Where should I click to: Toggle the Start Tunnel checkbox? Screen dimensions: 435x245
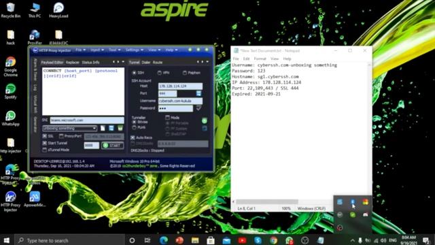tap(45, 143)
